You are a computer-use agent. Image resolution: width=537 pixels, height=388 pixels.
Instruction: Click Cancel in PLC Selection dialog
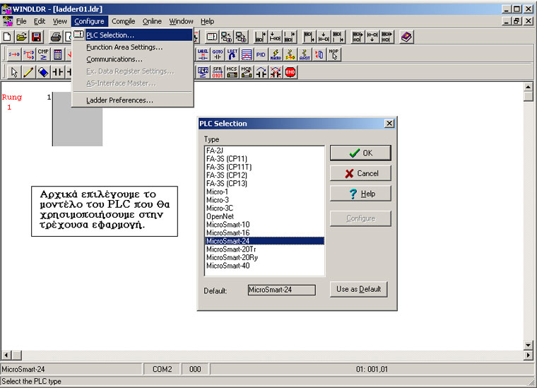[360, 173]
